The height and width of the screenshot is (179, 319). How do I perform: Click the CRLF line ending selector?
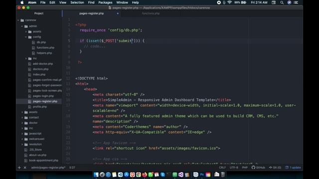tap(222, 168)
